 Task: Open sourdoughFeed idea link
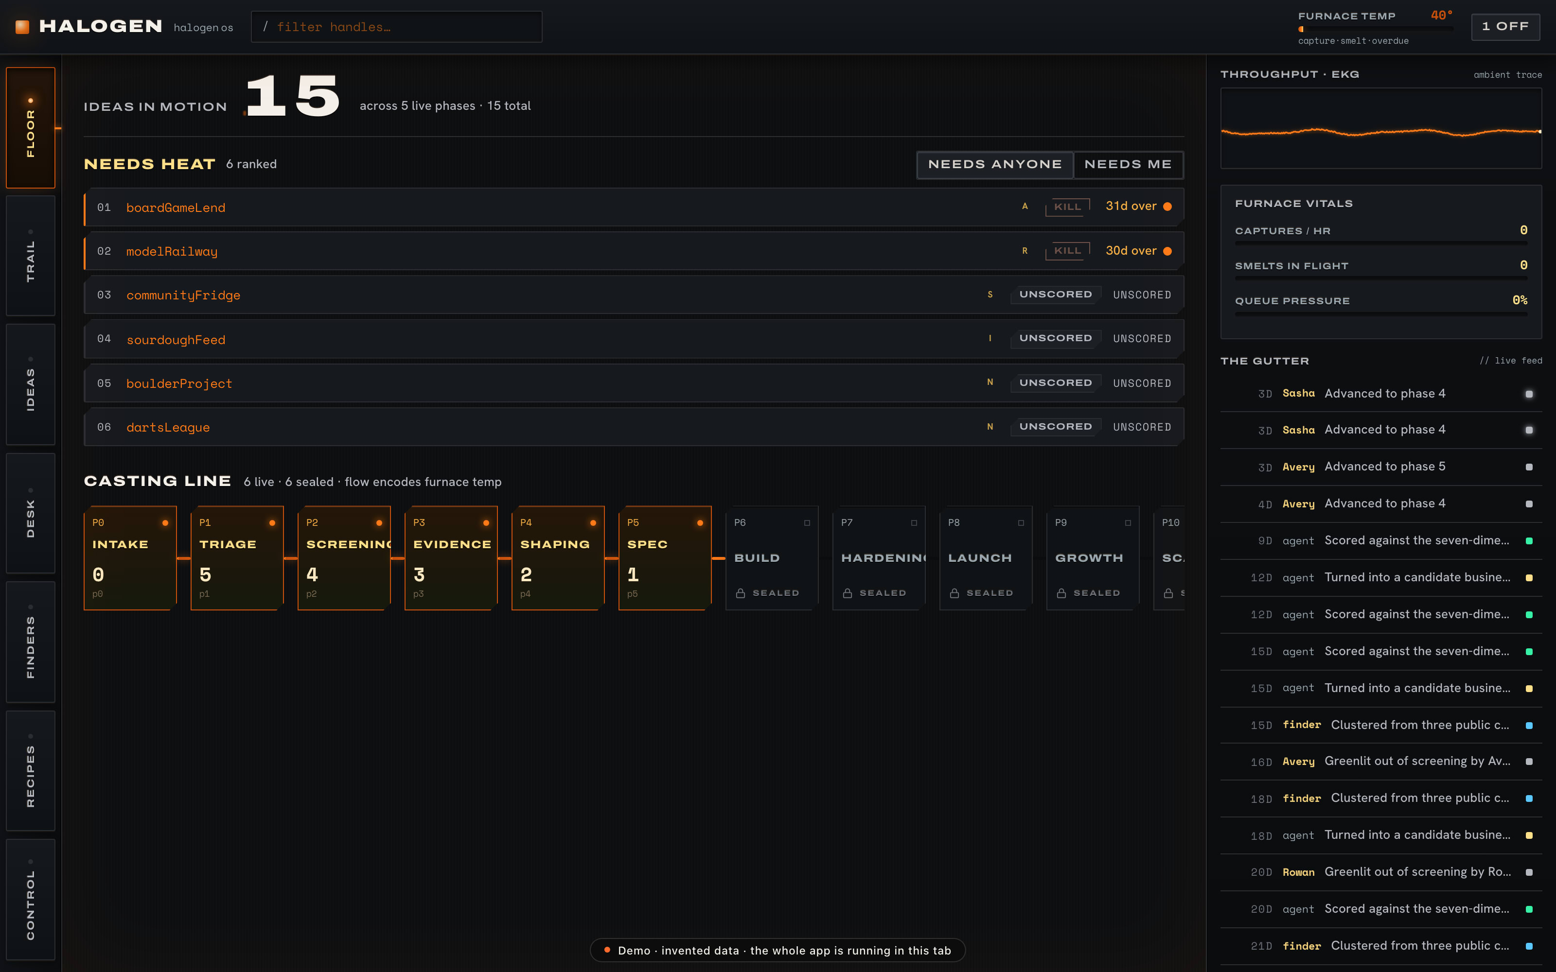click(176, 339)
